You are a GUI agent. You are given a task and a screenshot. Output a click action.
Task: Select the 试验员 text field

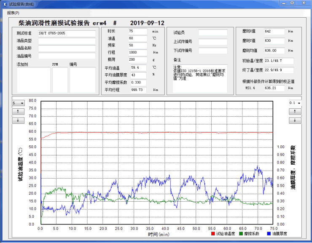[x=213, y=32]
